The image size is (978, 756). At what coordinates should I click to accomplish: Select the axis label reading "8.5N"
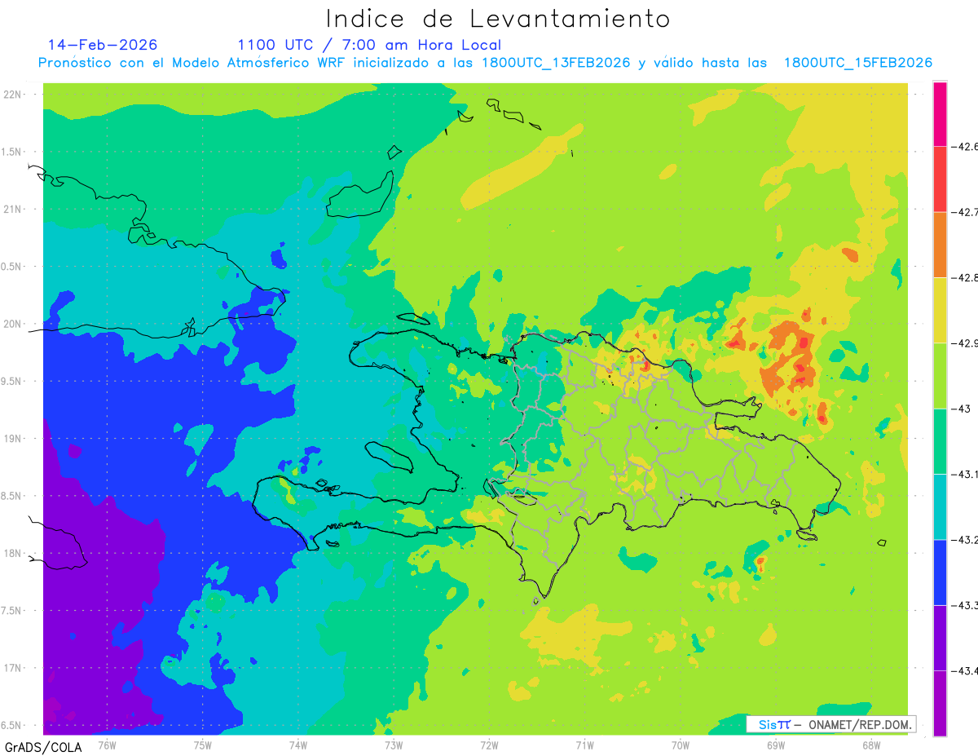(x=12, y=496)
